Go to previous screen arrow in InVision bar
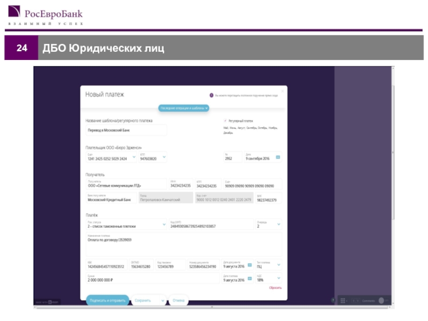This screenshot has width=428, height=321. [354, 301]
